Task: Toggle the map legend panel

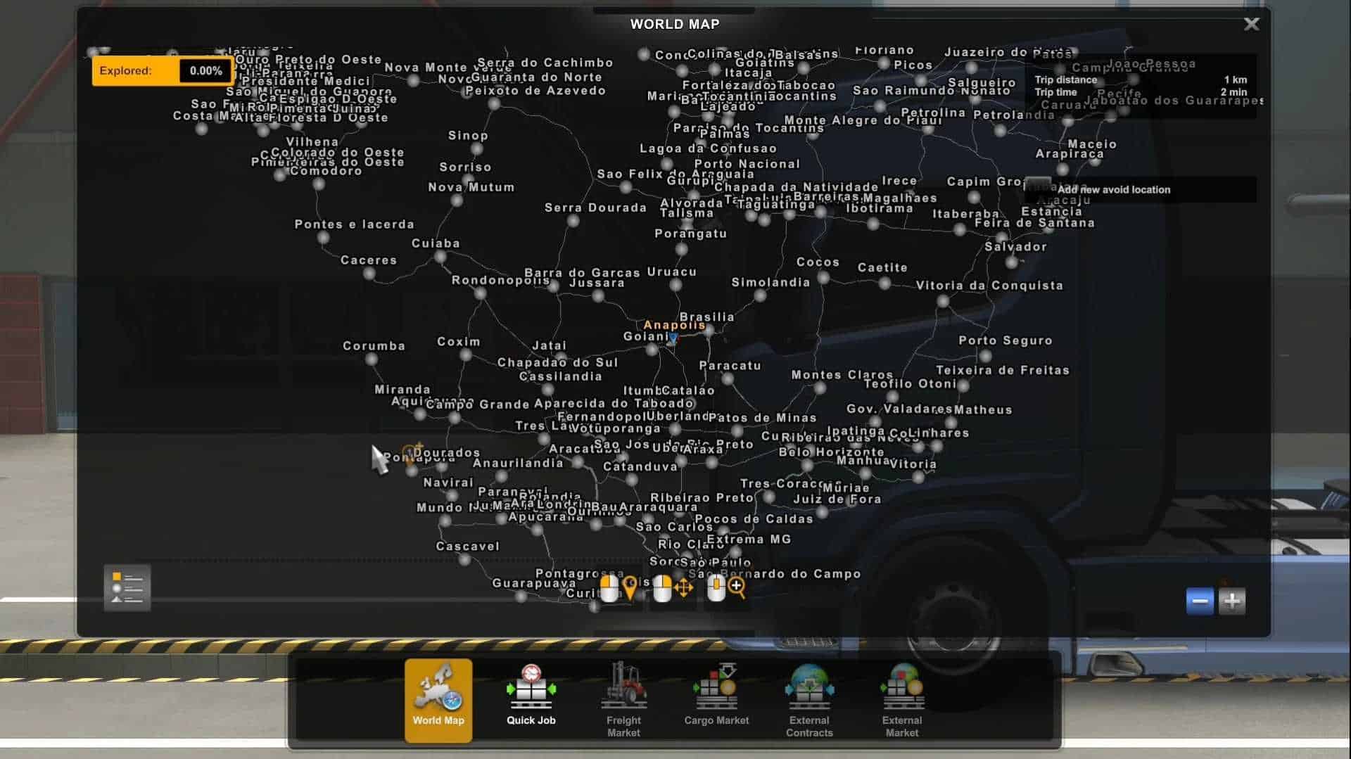Action: pos(127,588)
